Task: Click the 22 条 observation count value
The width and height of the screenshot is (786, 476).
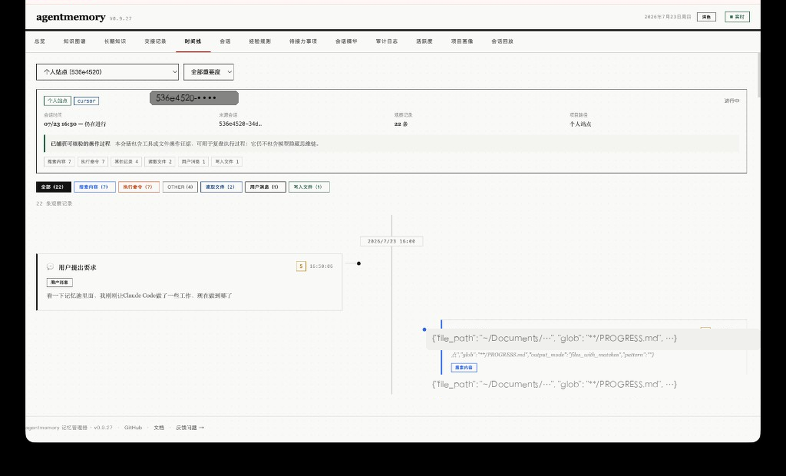Action: pyautogui.click(x=401, y=124)
